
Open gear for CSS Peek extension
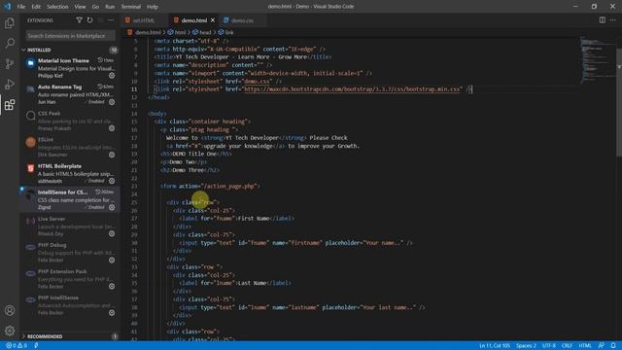point(112,128)
